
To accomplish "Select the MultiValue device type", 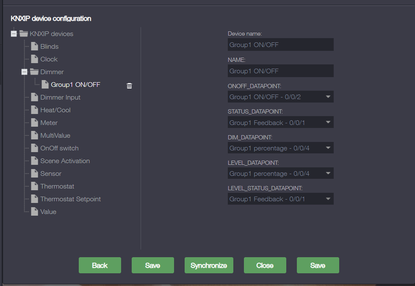I will tap(55, 136).
